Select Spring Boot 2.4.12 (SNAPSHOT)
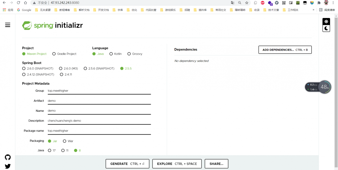 pyautogui.click(x=38, y=75)
